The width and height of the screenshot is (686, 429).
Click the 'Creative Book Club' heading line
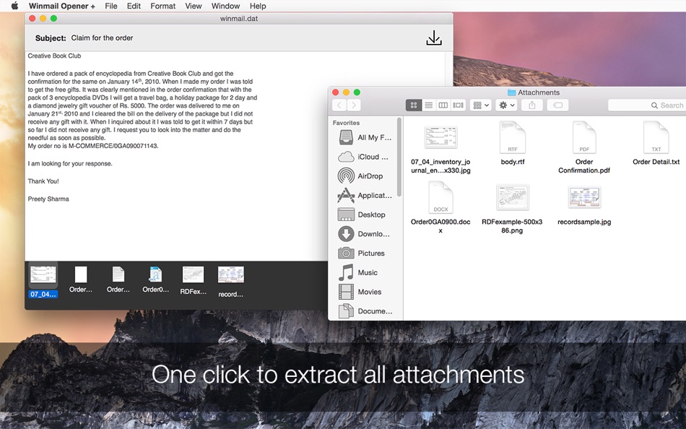(x=54, y=56)
